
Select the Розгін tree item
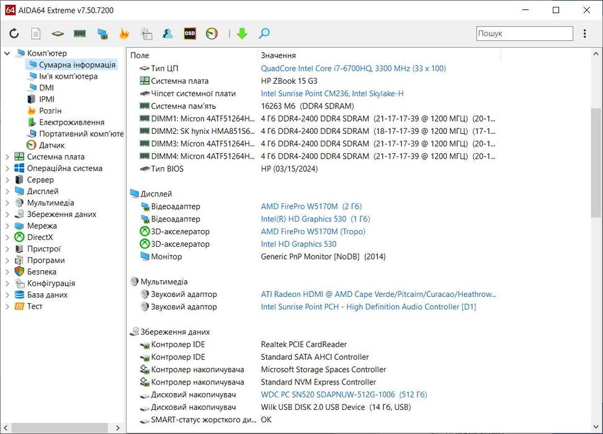coord(50,111)
